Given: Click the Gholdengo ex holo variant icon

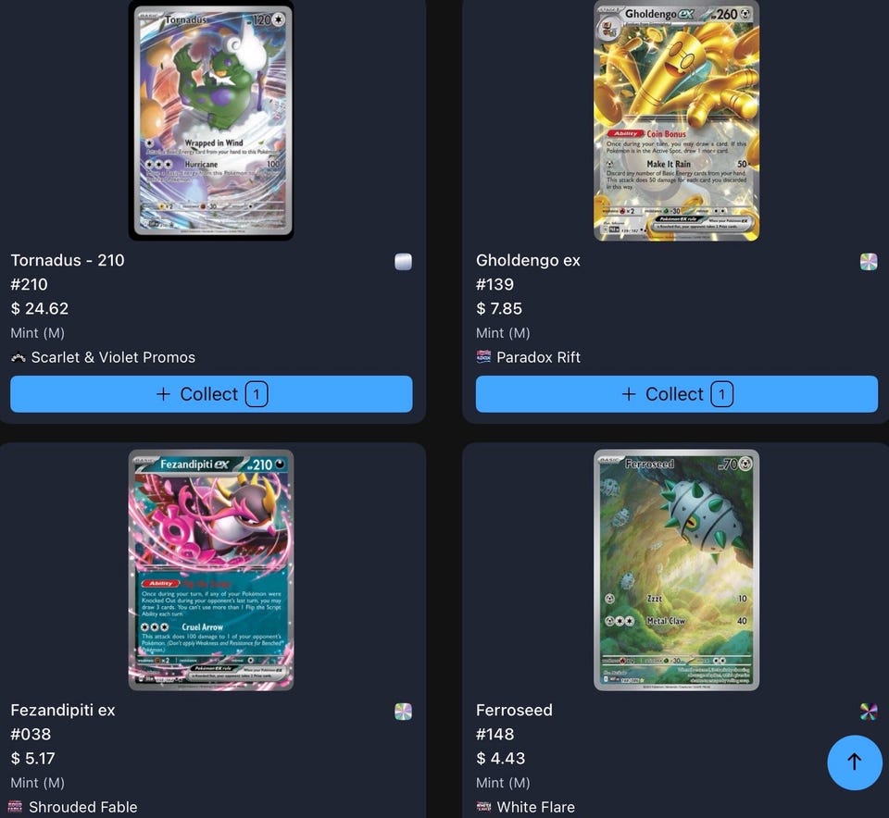Looking at the screenshot, I should point(869,262).
